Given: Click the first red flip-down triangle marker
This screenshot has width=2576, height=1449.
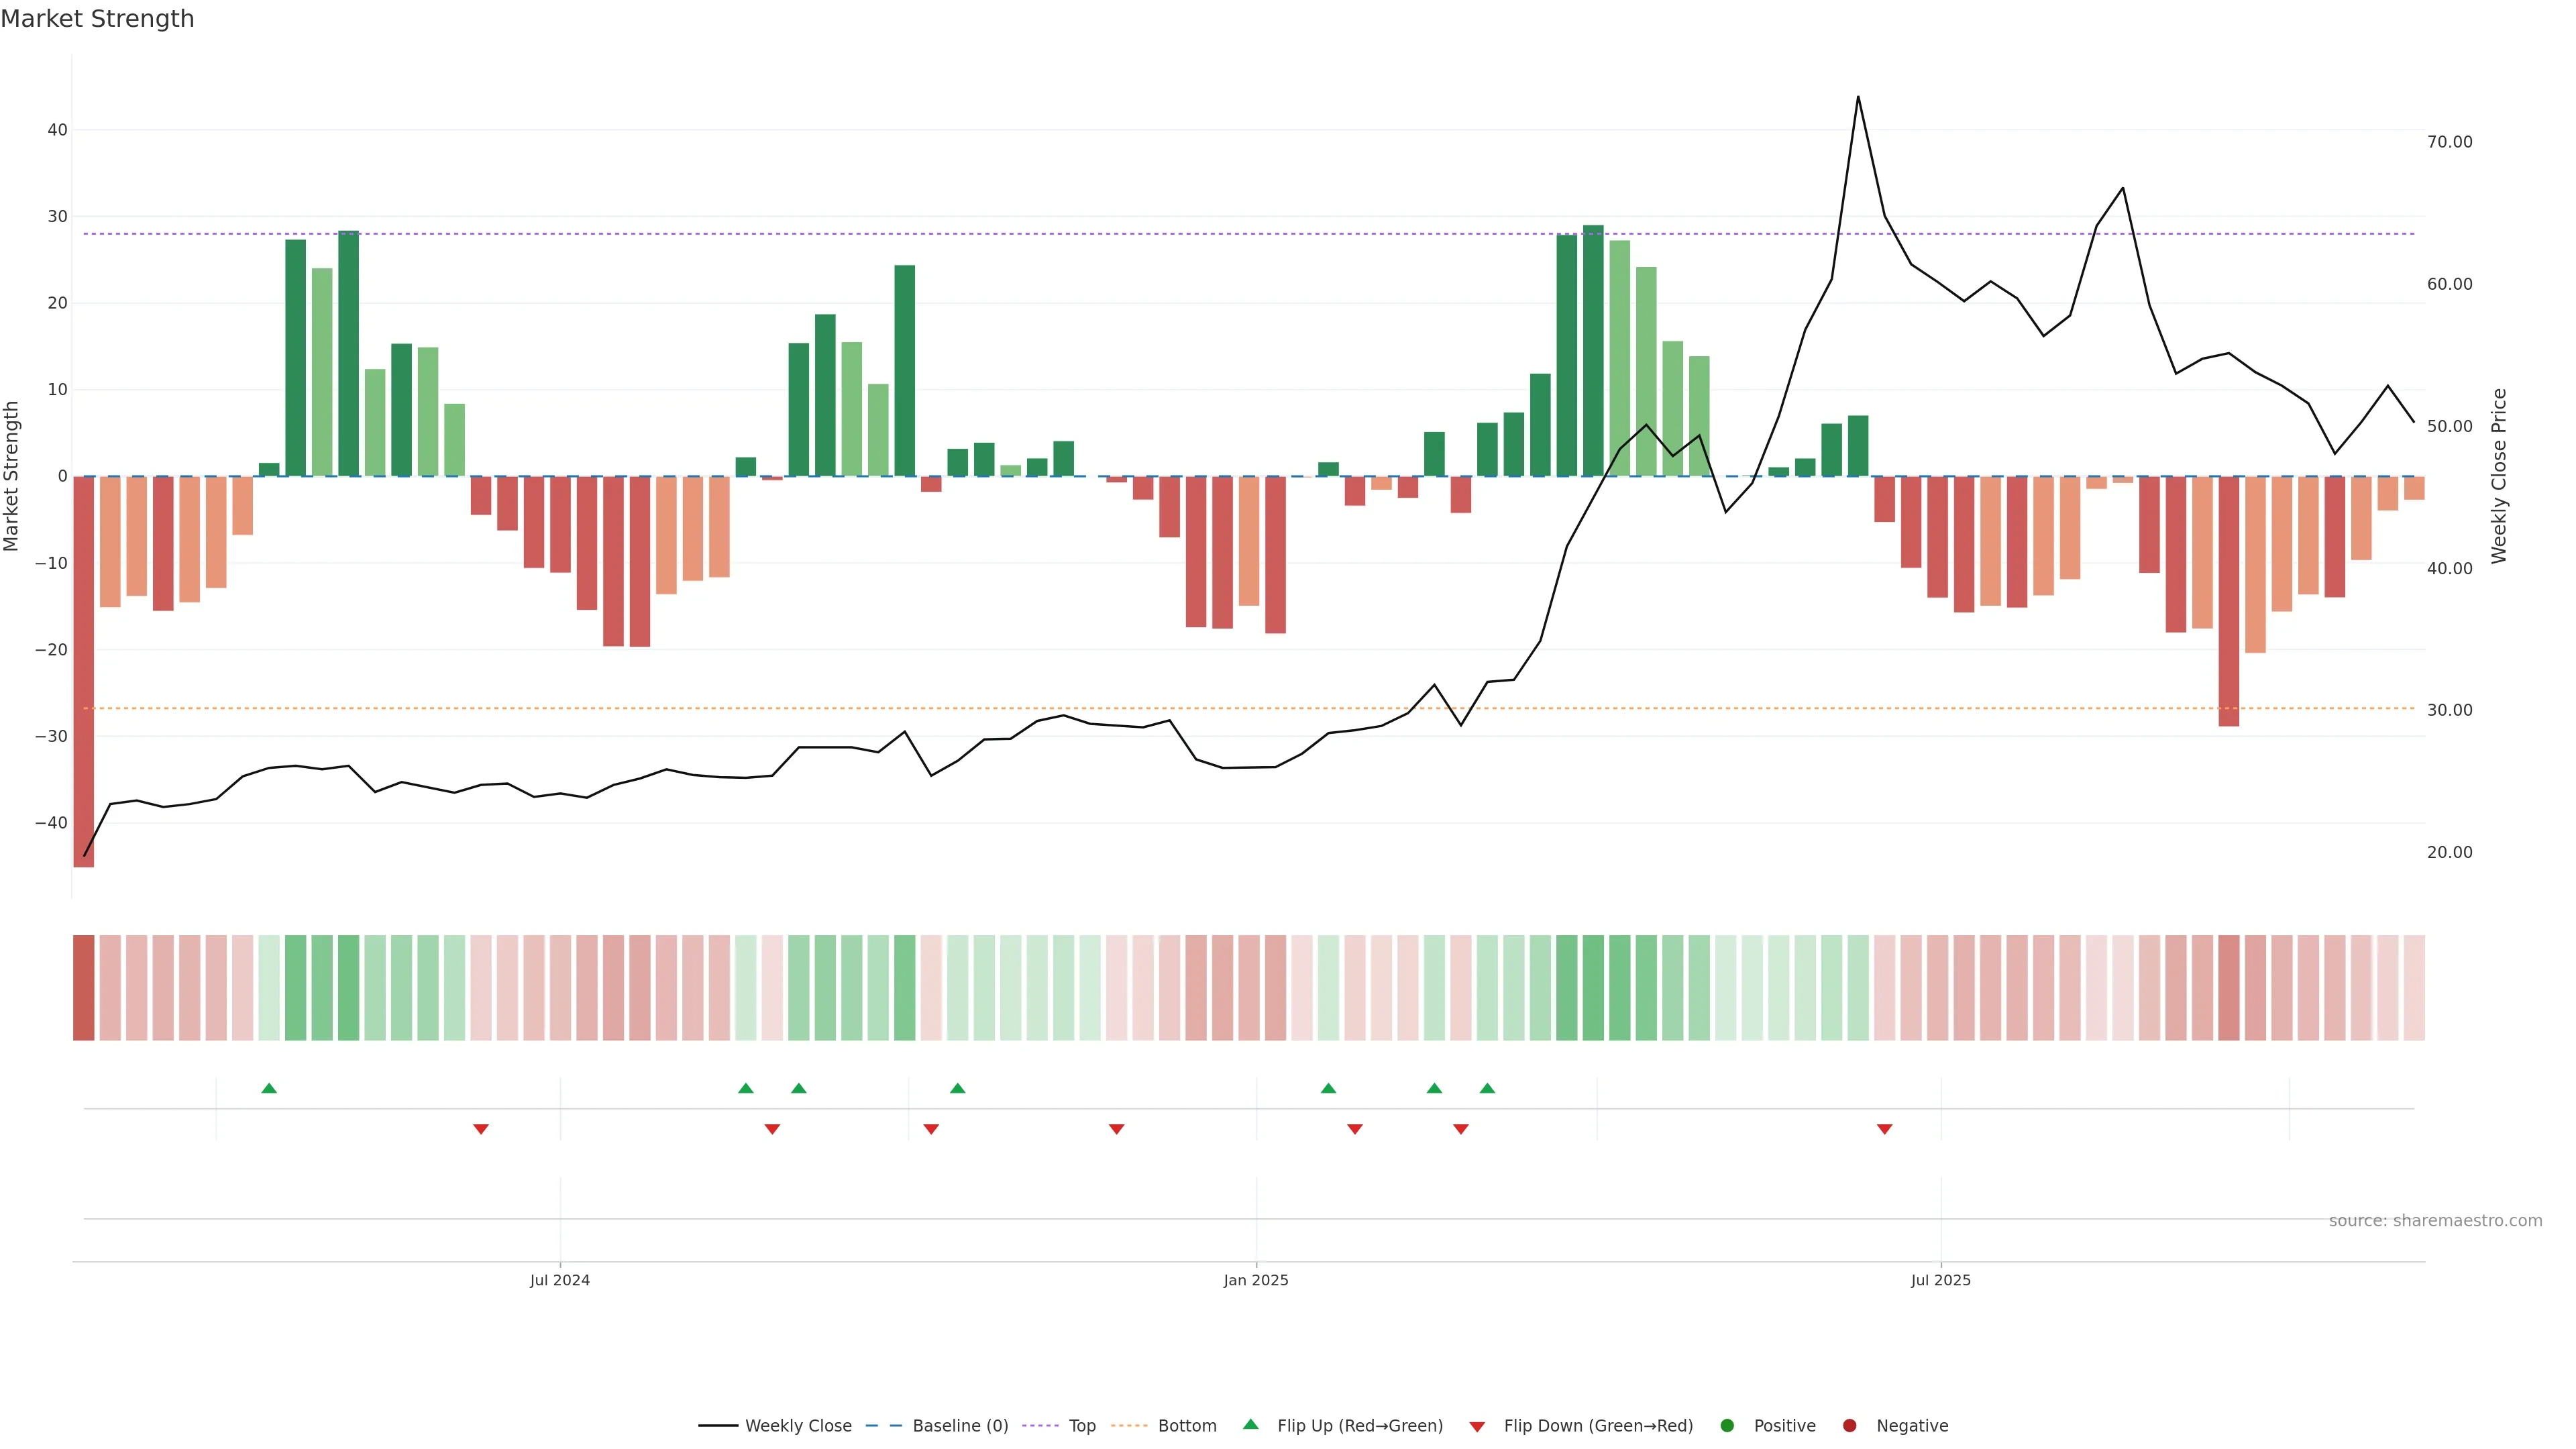Looking at the screenshot, I should tap(480, 1129).
